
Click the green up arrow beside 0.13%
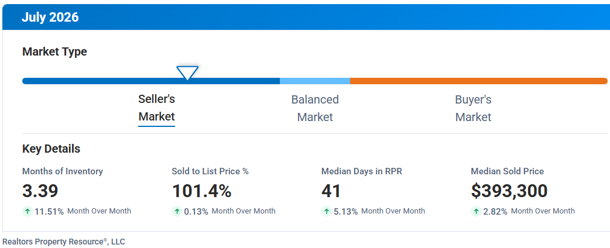(177, 212)
